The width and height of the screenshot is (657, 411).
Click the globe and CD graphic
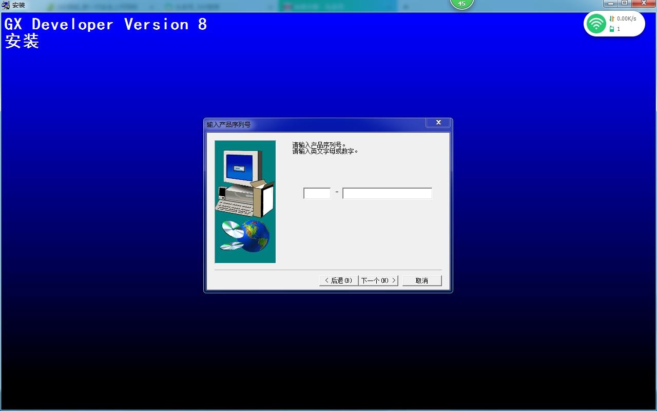tap(246, 236)
